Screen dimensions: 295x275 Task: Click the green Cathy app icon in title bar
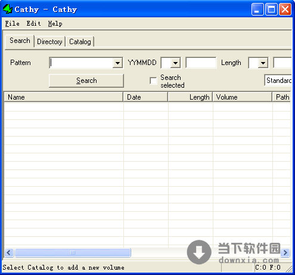[x=8, y=9]
